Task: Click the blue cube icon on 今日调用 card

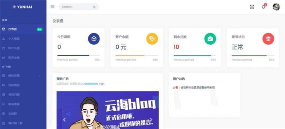Action: coord(94,39)
